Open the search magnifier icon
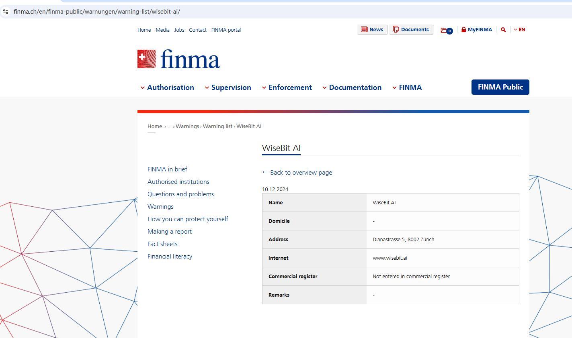This screenshot has width=572, height=338. [503, 30]
